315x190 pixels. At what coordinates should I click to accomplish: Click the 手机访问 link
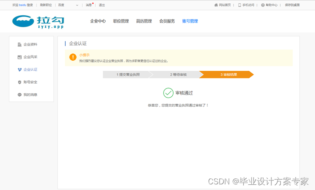coord(248,5)
